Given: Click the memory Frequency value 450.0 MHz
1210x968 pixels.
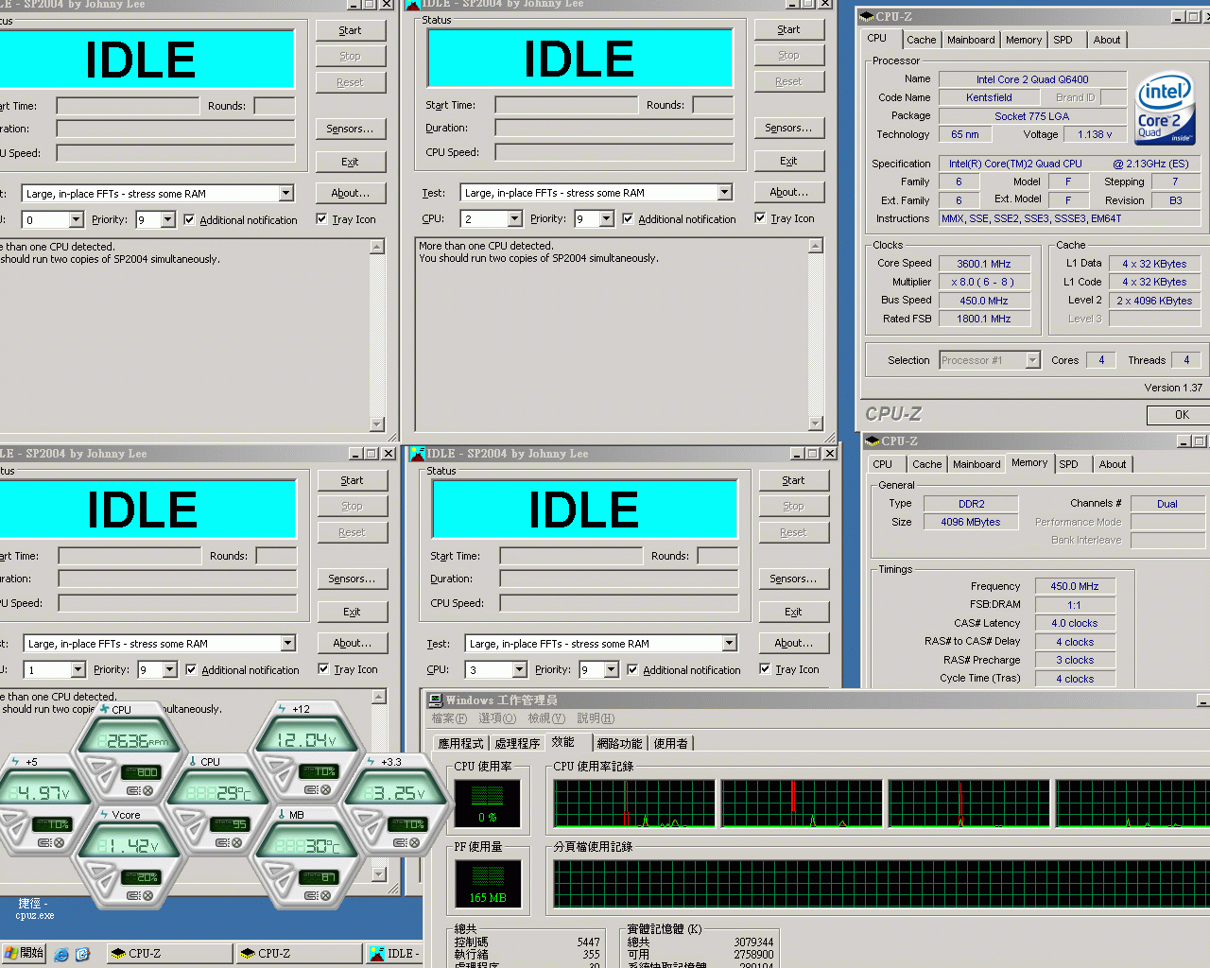Looking at the screenshot, I should pyautogui.click(x=1075, y=586).
